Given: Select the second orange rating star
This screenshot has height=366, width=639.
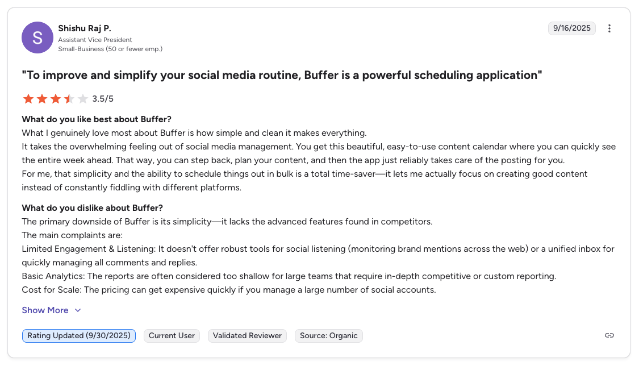Looking at the screenshot, I should click(41, 98).
